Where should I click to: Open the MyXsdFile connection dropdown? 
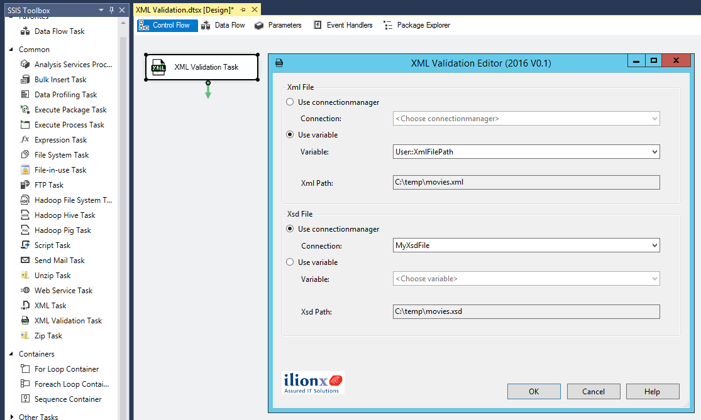654,245
